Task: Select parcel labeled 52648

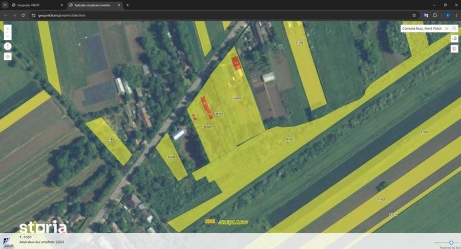Action: (237, 98)
